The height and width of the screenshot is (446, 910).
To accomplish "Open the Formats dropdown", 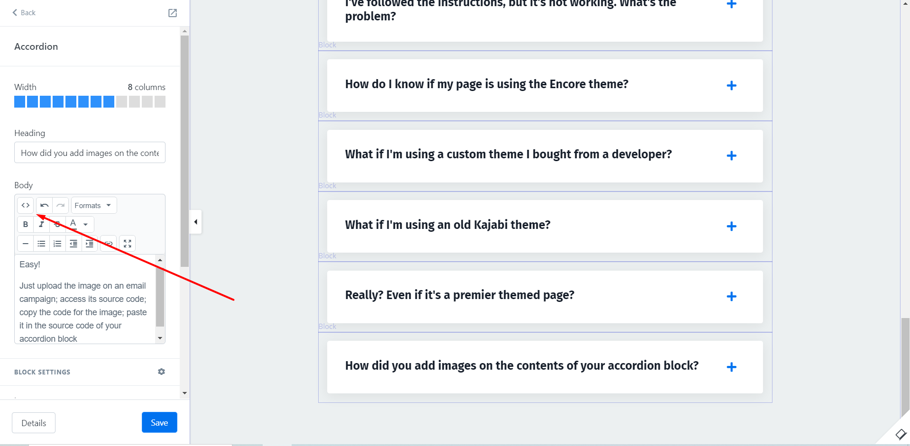I will (x=93, y=205).
